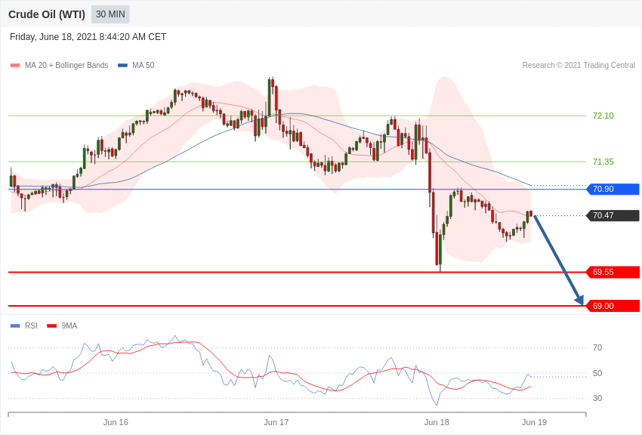The height and width of the screenshot is (435, 642).
Task: Click the blue 70.90 pivot price tag
Action: [613, 189]
